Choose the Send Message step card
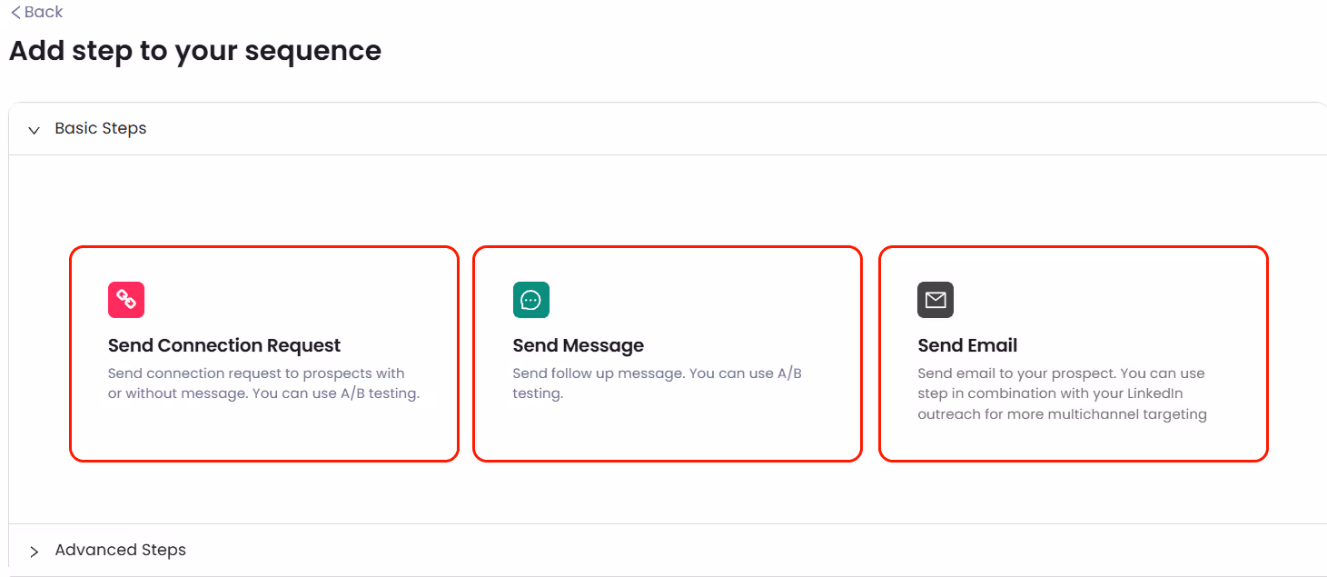Screen dimensions: 1327x577 point(667,353)
